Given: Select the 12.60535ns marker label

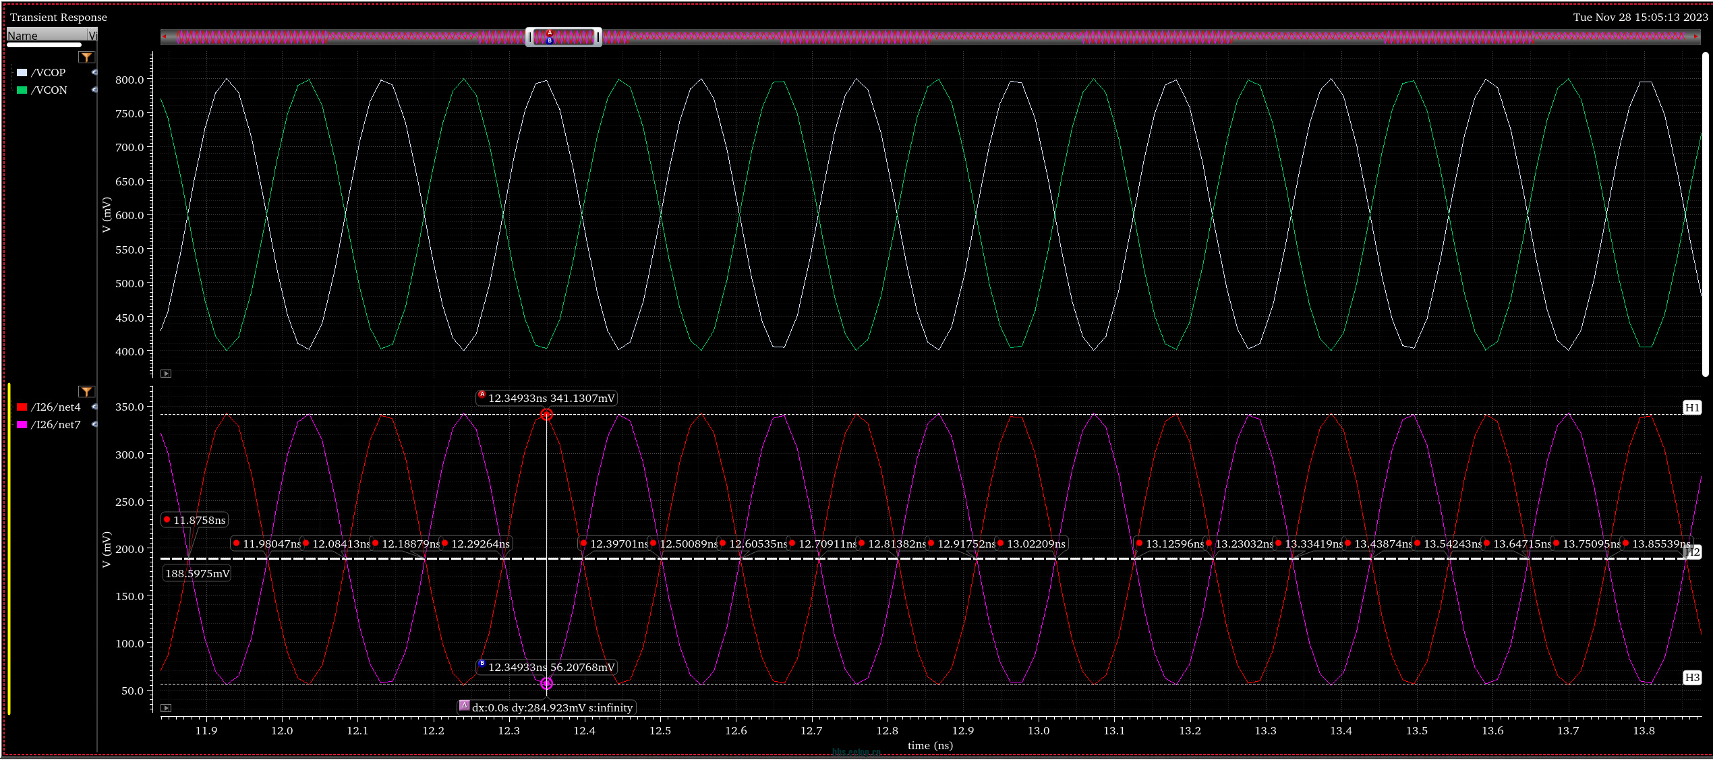Looking at the screenshot, I should (x=752, y=544).
